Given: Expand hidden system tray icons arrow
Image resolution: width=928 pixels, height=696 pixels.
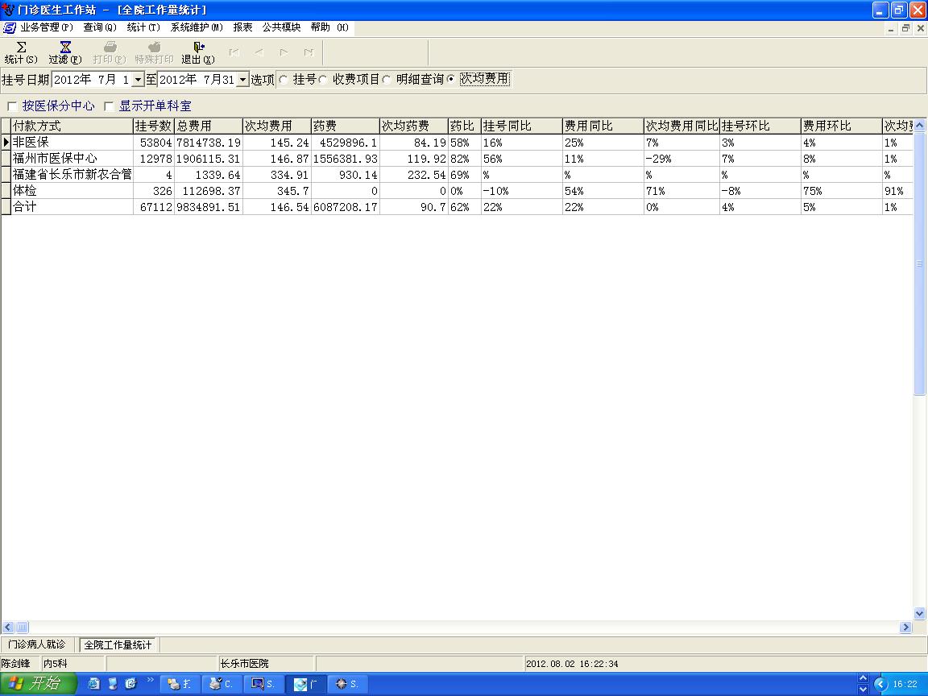Looking at the screenshot, I should tap(880, 684).
